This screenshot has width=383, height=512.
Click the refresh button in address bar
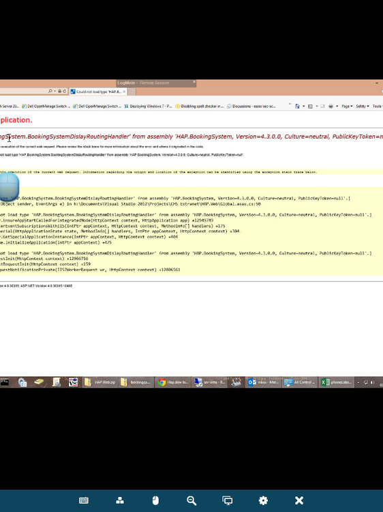tap(65, 91)
